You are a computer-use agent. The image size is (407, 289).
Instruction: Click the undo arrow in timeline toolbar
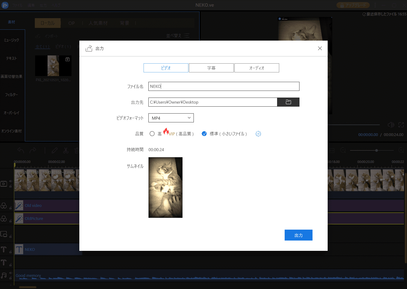click(21, 150)
